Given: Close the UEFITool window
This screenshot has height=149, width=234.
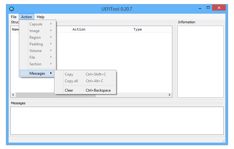Looking at the screenshot, I should 219,8.
